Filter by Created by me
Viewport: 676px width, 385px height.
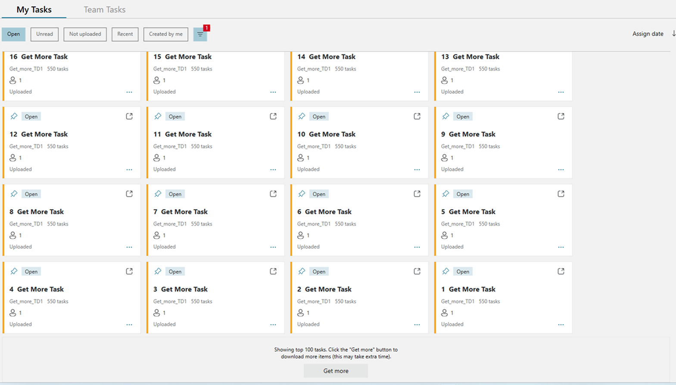click(x=165, y=34)
